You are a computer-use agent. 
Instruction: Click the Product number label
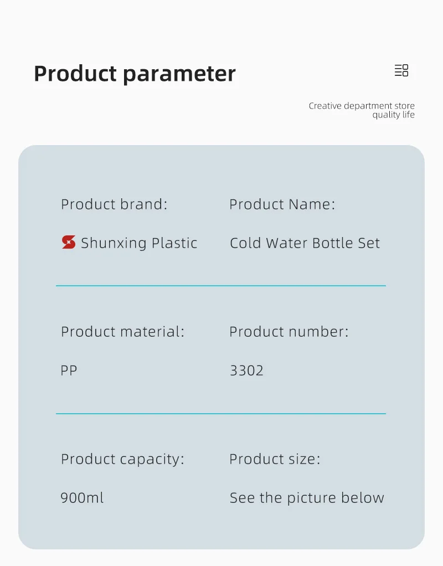coord(289,332)
